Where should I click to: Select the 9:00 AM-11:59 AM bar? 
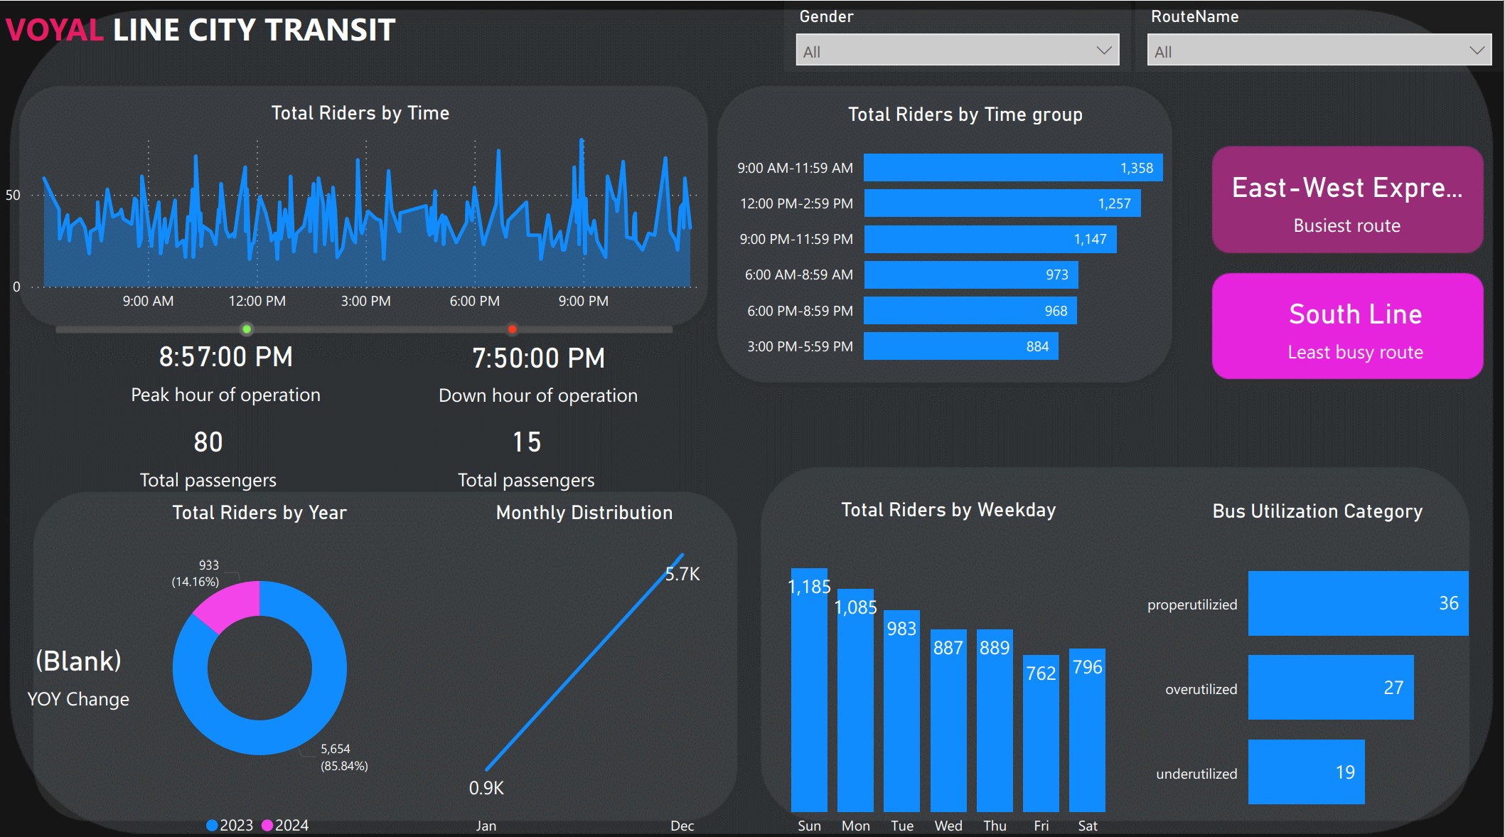(1012, 168)
